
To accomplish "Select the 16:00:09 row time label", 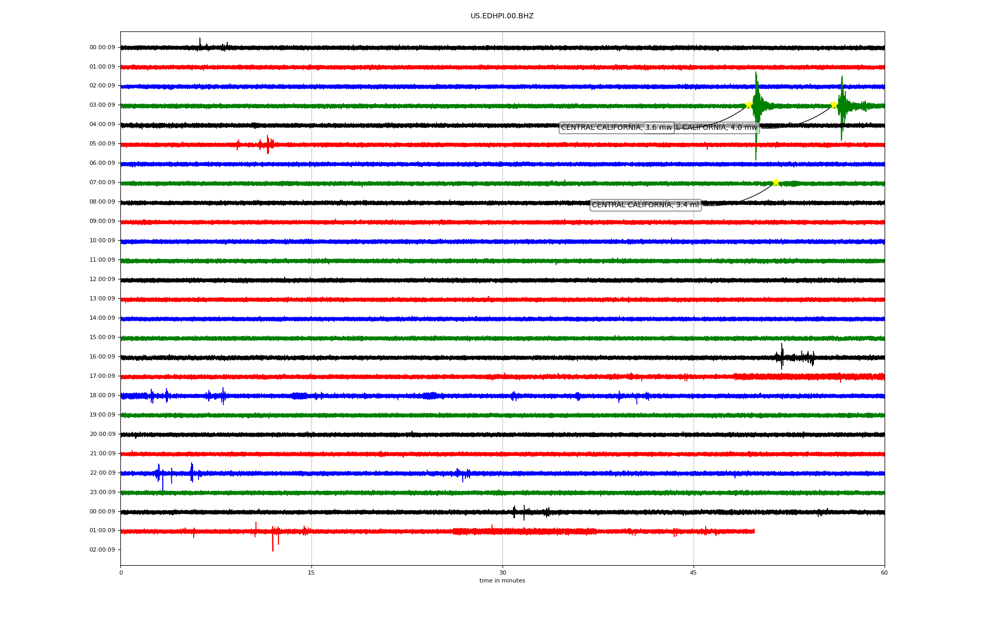I will point(102,357).
